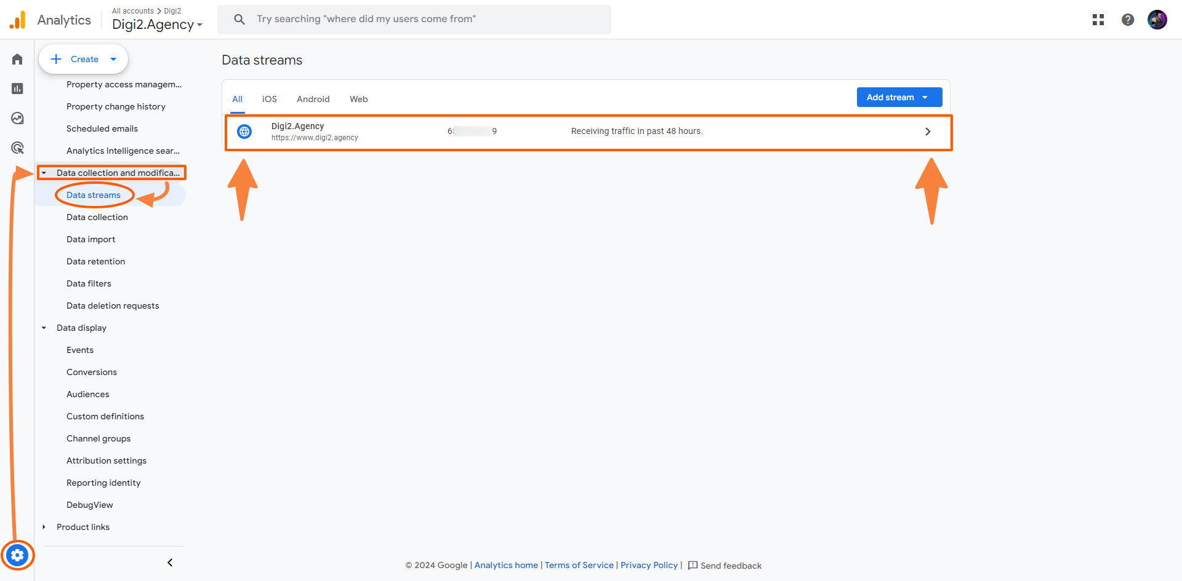This screenshot has height=581, width=1182.
Task: Open Channel groups
Action: point(98,438)
